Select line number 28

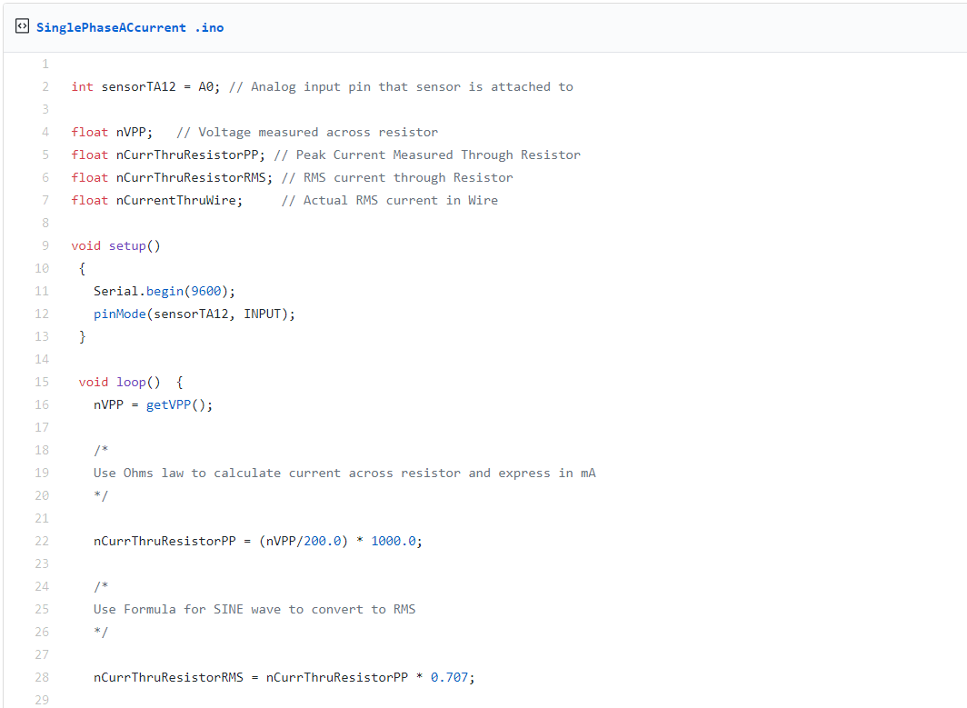(42, 678)
